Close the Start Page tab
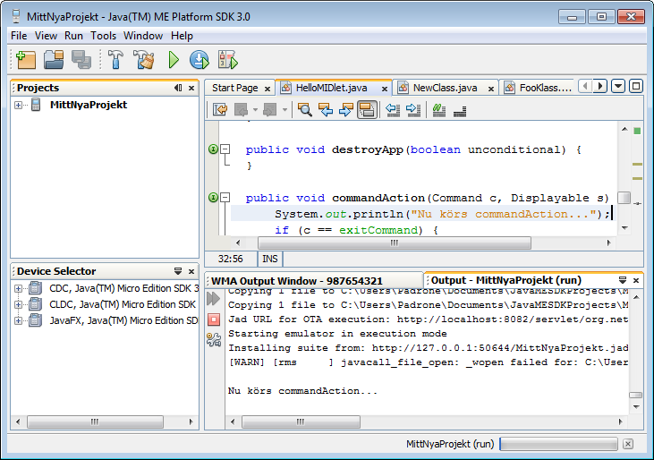Image resolution: width=654 pixels, height=460 pixels. click(x=268, y=89)
